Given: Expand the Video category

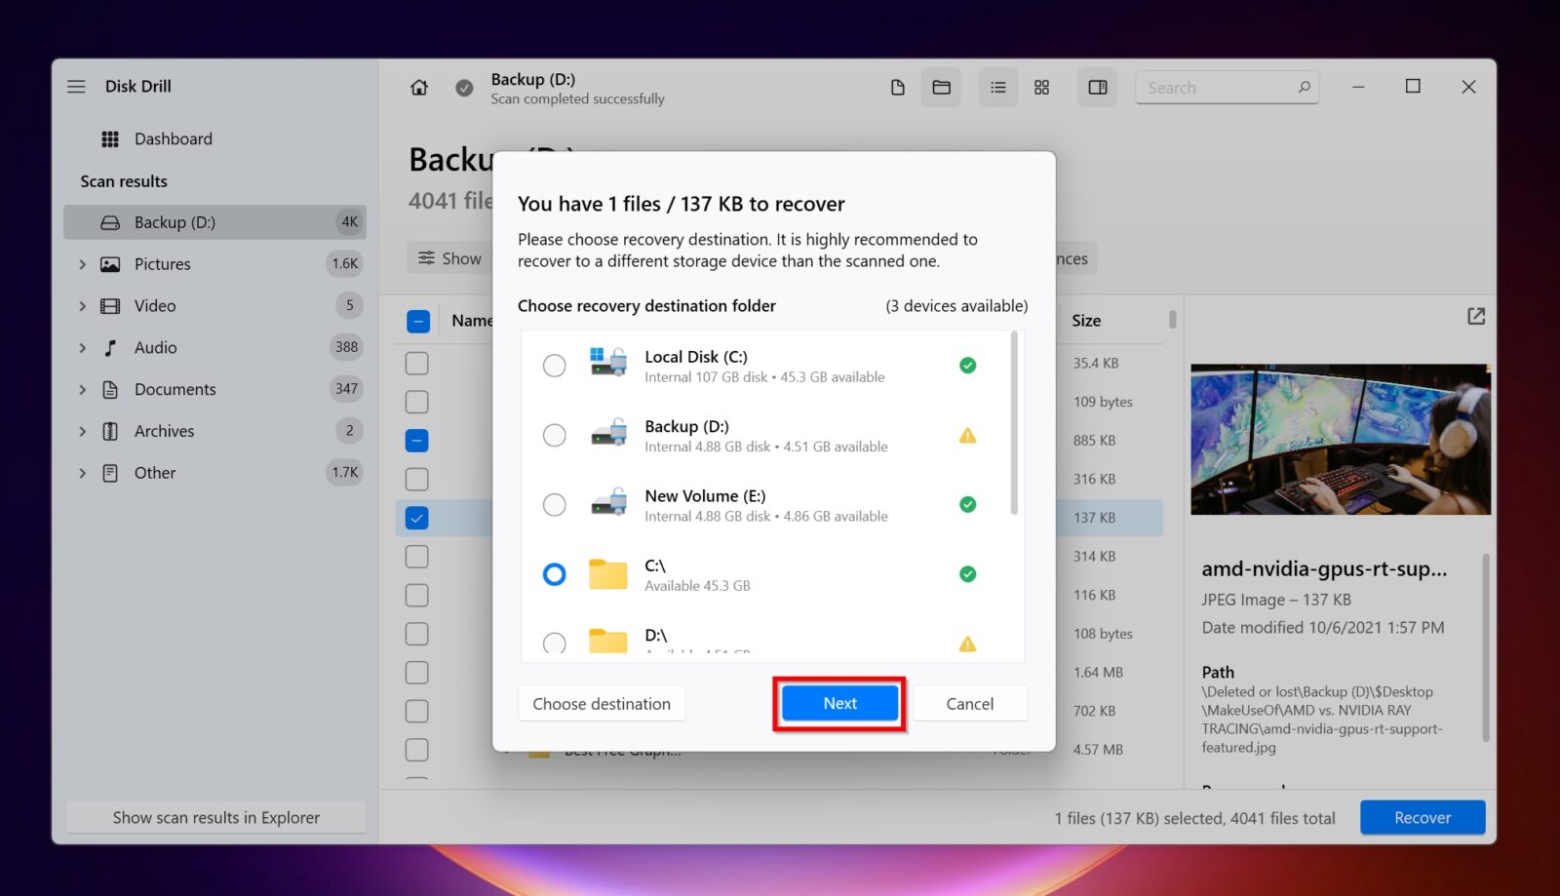Looking at the screenshot, I should [x=83, y=306].
